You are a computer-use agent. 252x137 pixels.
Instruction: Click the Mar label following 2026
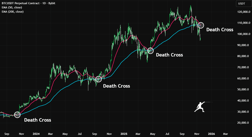click(225, 134)
